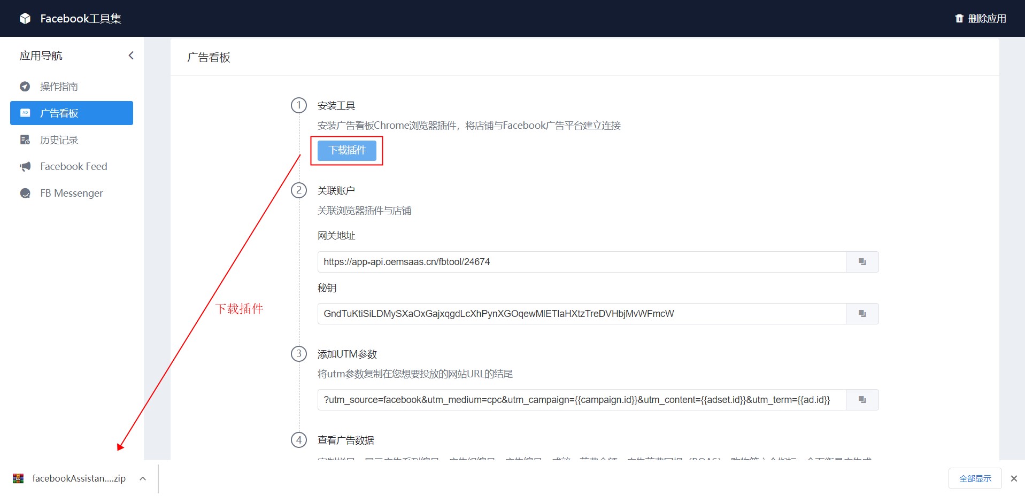Click the document icon next to 历史记录

[25, 140]
